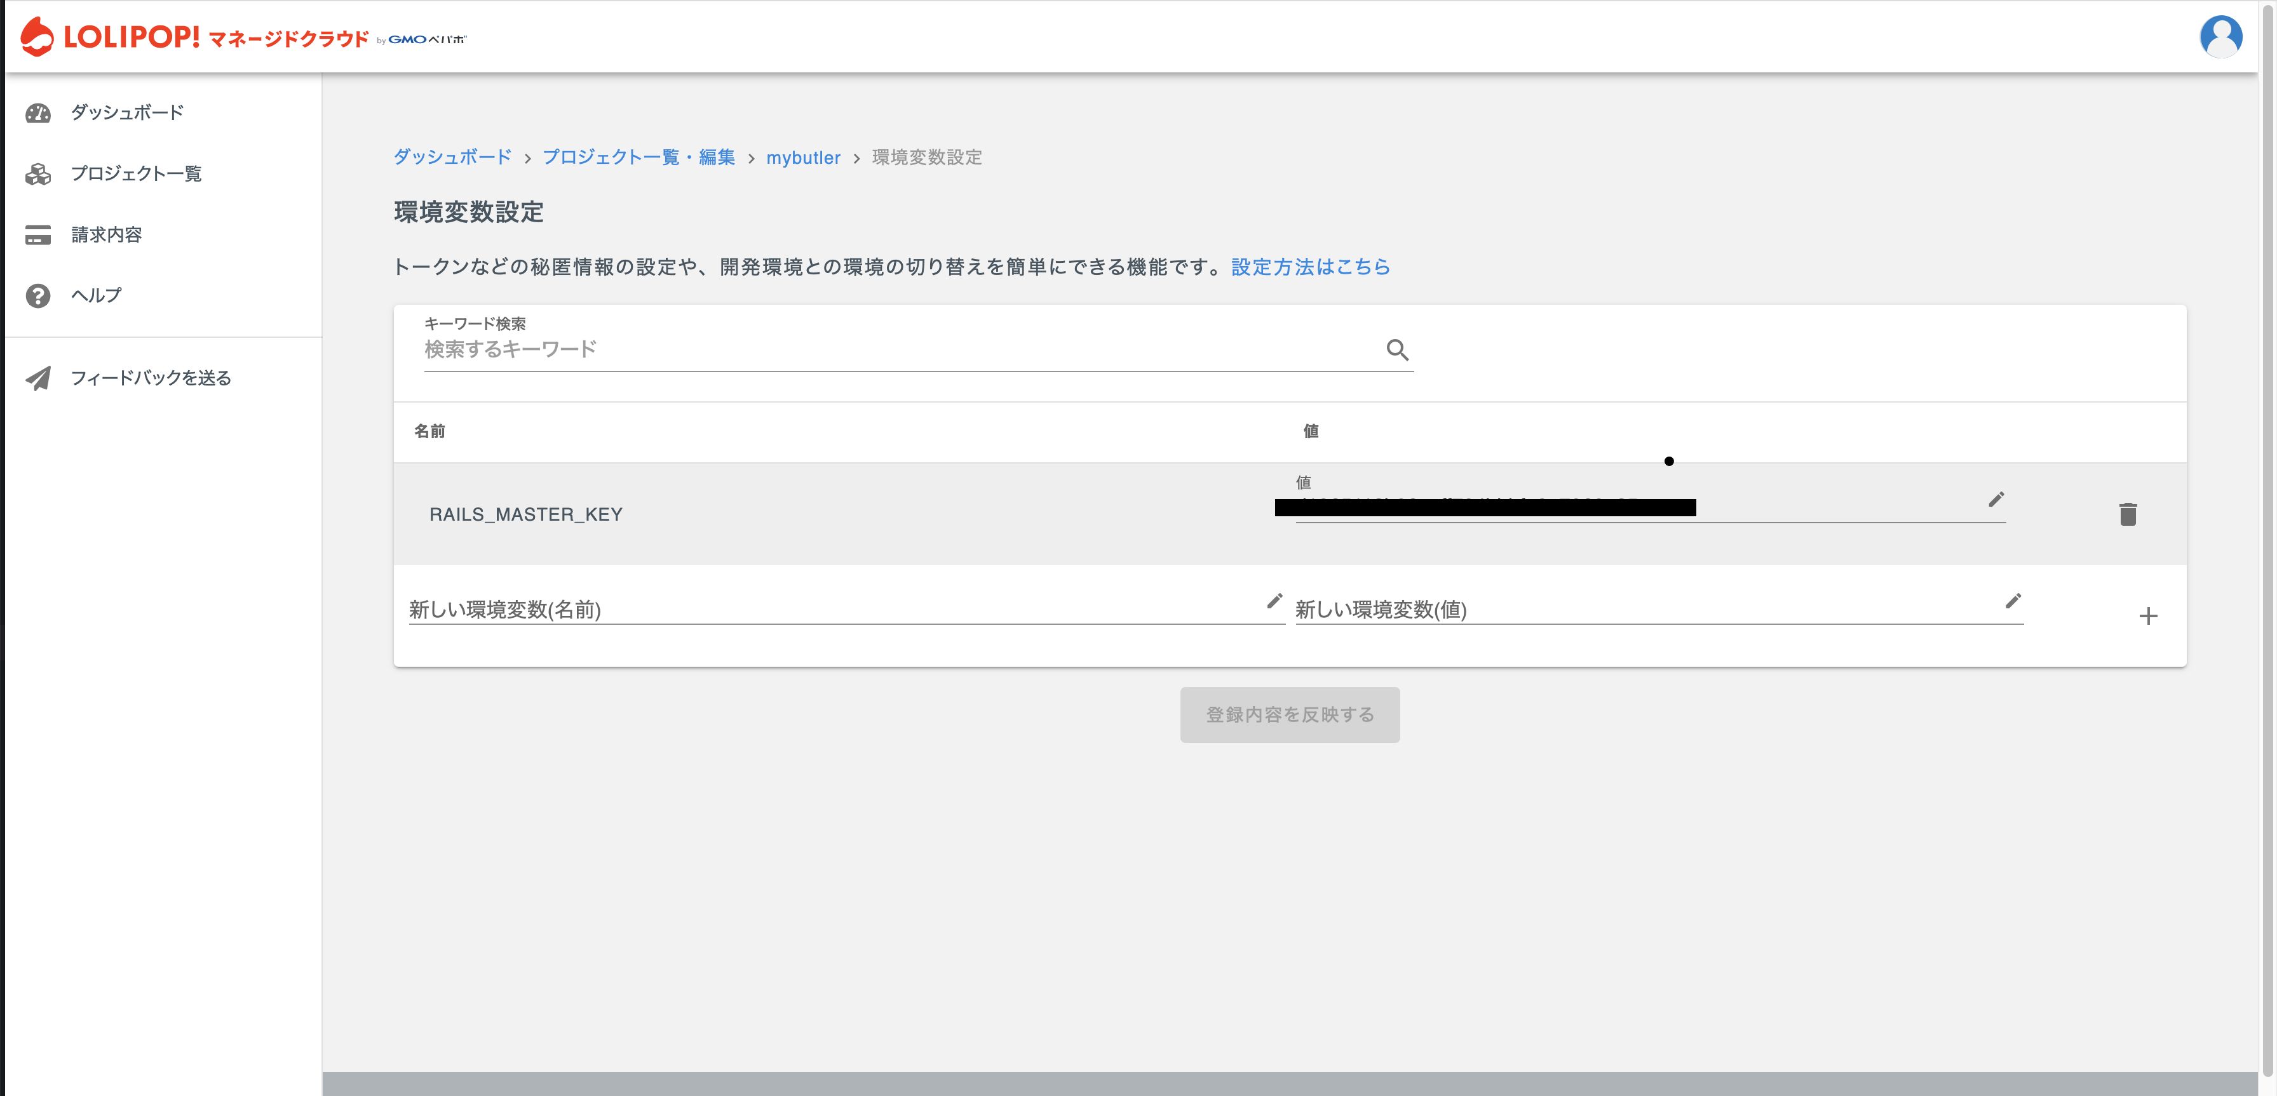Click the help question mark icon
The width and height of the screenshot is (2277, 1096).
click(x=38, y=296)
